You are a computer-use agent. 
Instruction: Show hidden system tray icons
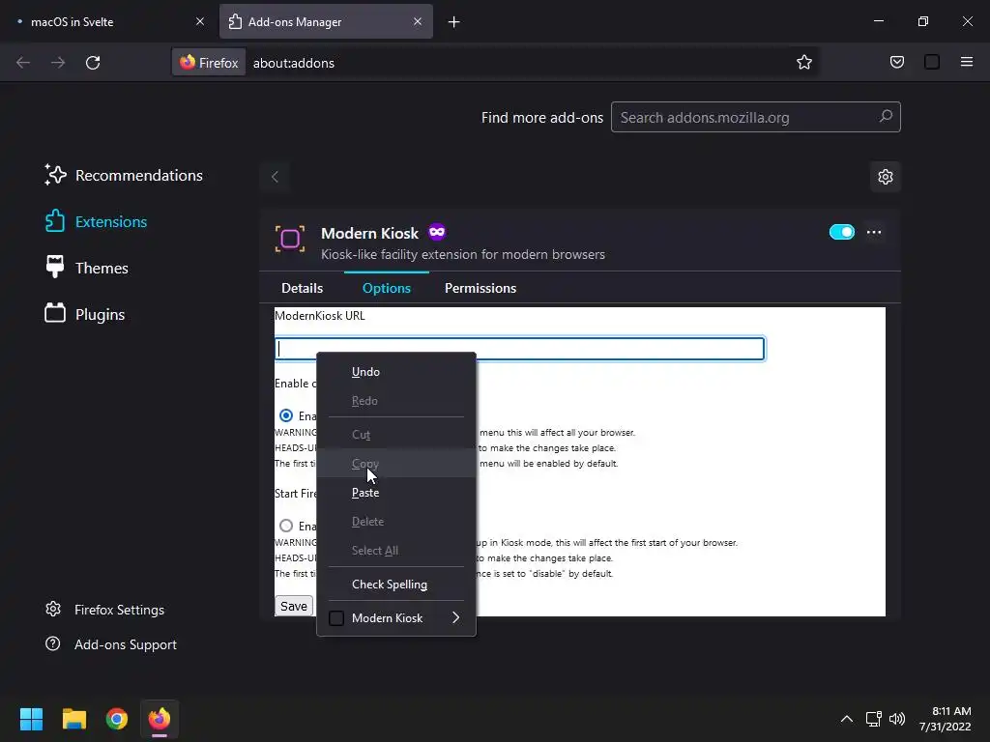click(847, 719)
